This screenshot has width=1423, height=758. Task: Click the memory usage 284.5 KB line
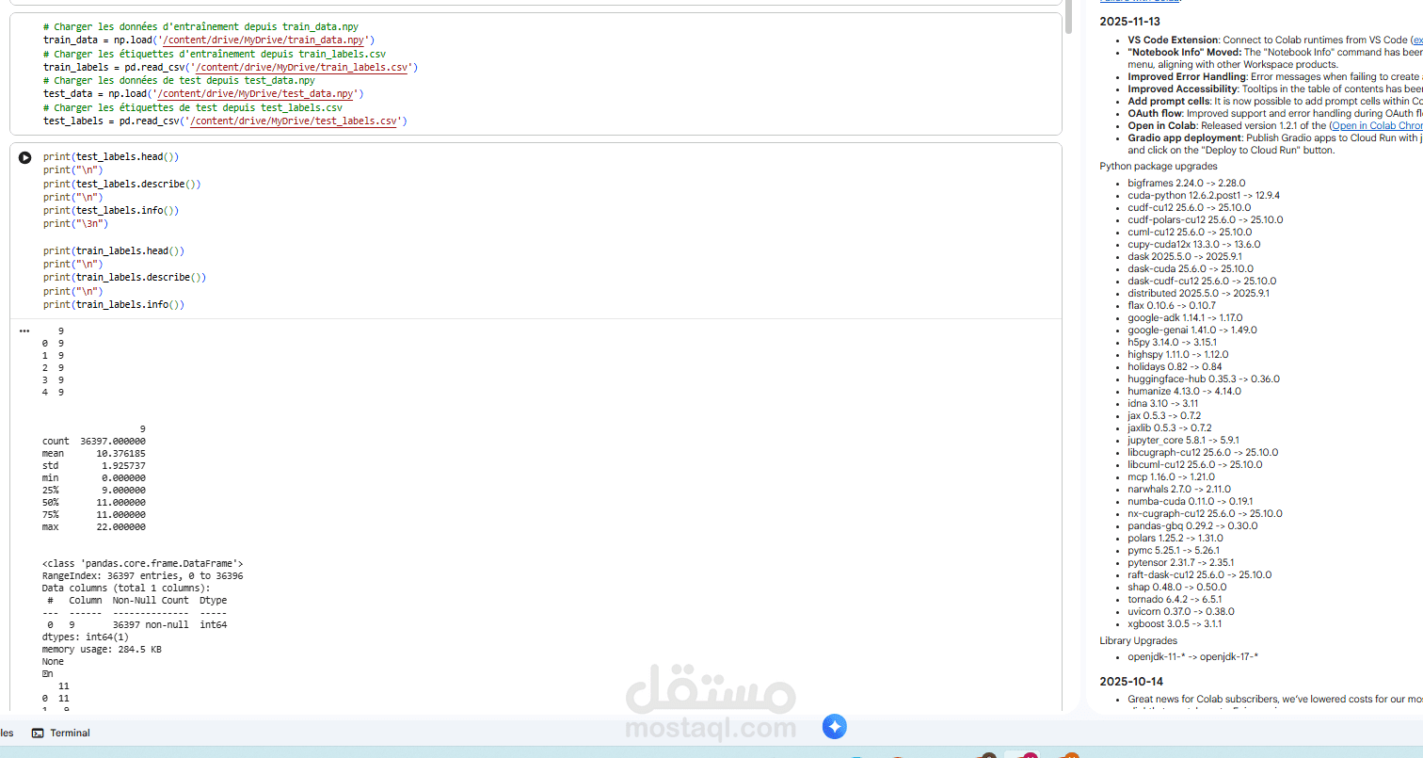pyautogui.click(x=102, y=649)
